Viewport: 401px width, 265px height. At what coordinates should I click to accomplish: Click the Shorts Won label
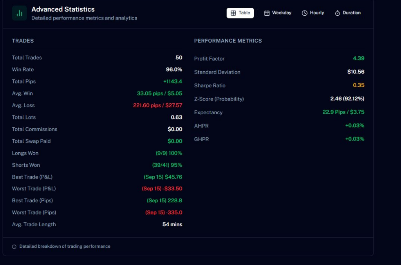26,165
